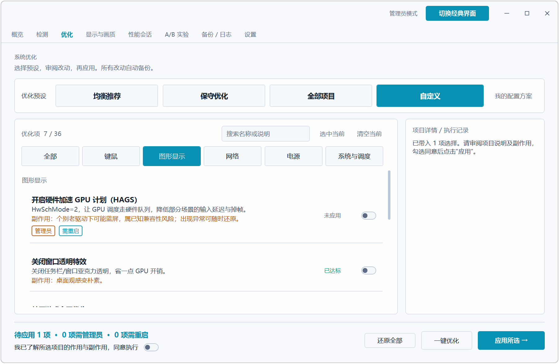Viewport: 559px width, 364px height.
Task: Minimize the window
Action: point(507,13)
